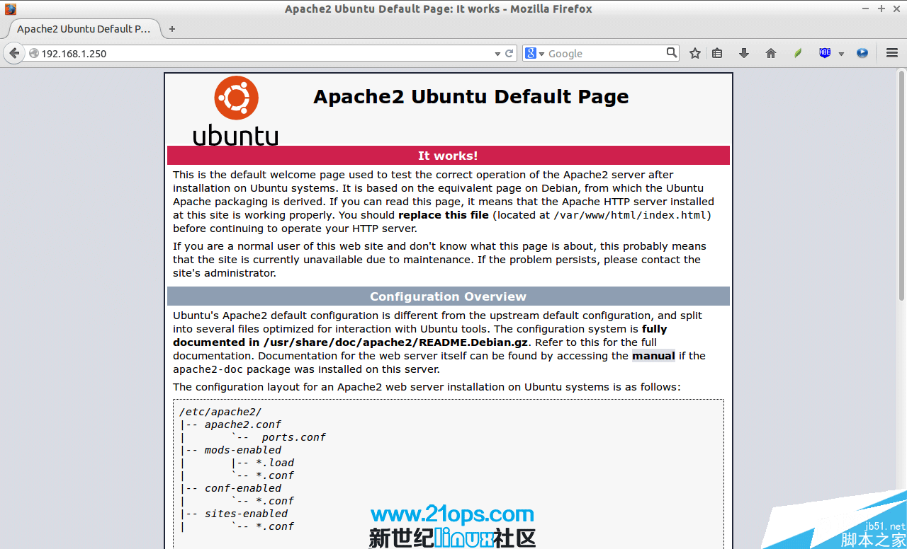The width and height of the screenshot is (907, 549).
Task: Follow the 'manual' link
Action: (653, 356)
